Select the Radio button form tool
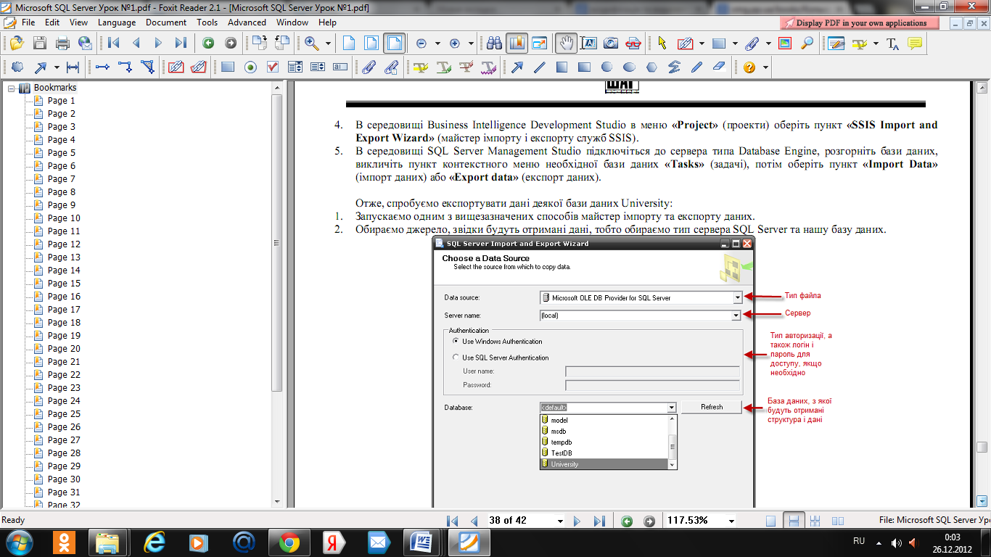Image resolution: width=991 pixels, height=557 pixels. [250, 67]
